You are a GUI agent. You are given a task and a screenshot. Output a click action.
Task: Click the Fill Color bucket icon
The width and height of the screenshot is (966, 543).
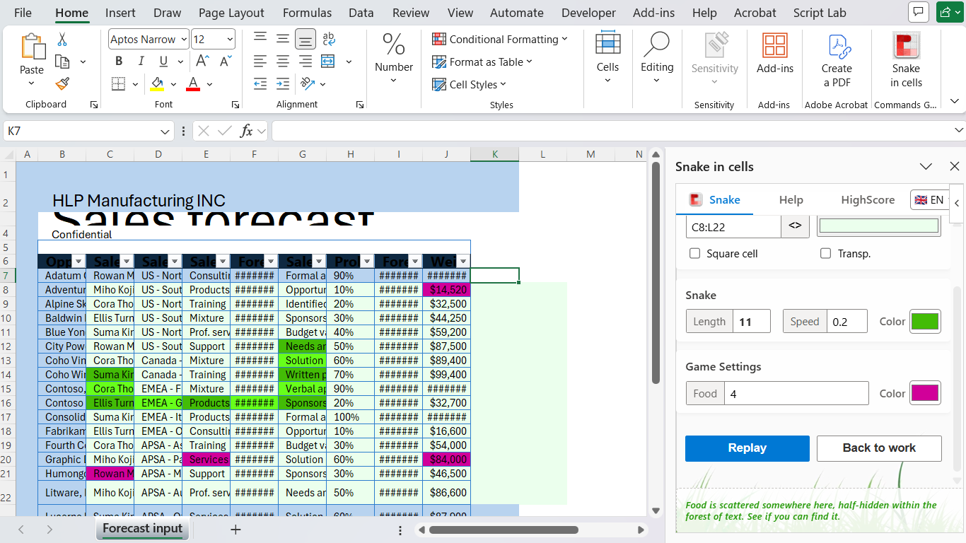click(x=157, y=84)
